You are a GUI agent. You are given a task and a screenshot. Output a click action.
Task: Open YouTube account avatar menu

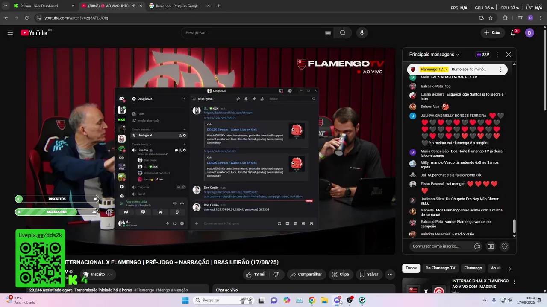[x=529, y=33]
